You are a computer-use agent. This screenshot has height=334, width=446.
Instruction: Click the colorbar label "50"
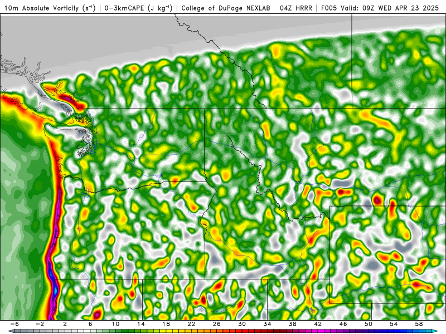tap(369, 324)
